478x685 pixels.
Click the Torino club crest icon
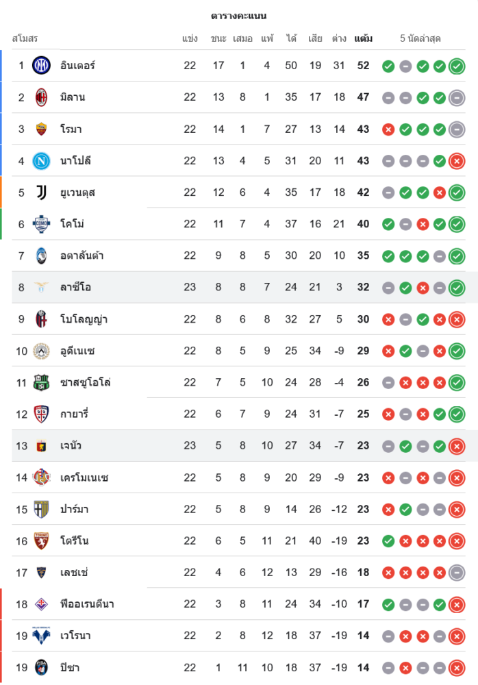pyautogui.click(x=41, y=540)
